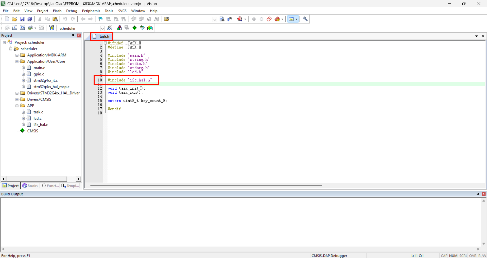Expand the Drivers/CMSIS folder
The height and width of the screenshot is (258, 487).
click(x=17, y=100)
